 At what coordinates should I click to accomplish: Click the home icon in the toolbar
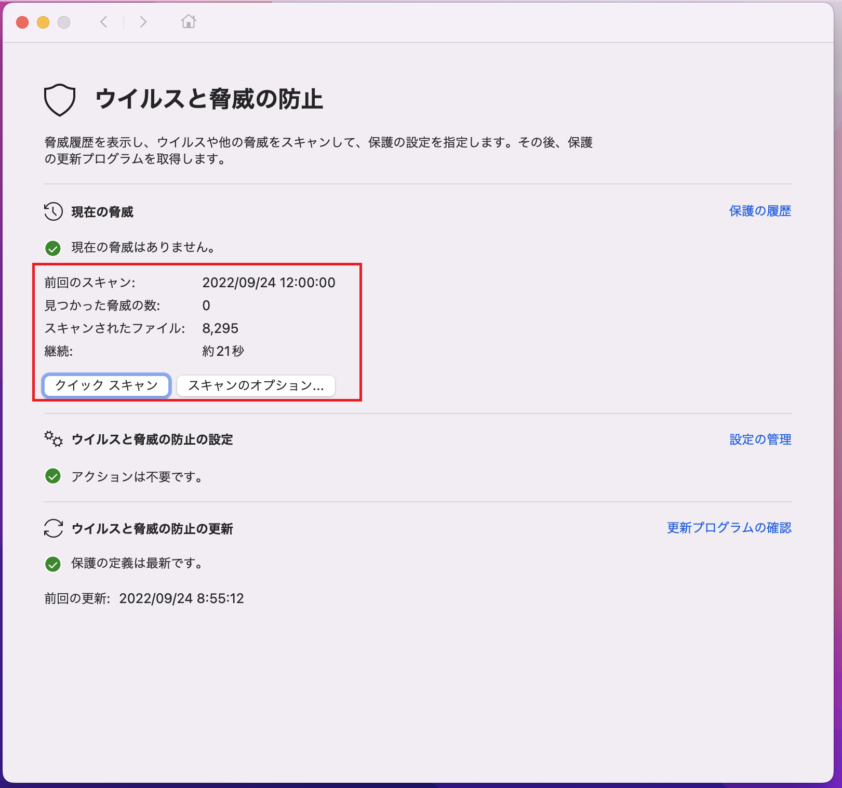(x=189, y=22)
